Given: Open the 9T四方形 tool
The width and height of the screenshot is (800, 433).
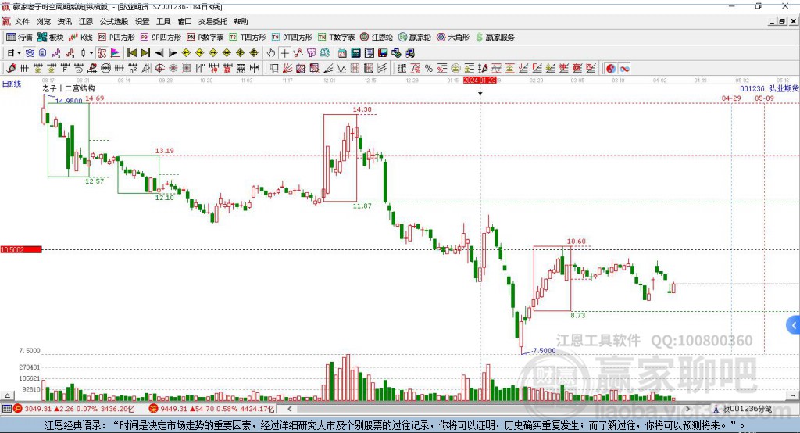Looking at the screenshot, I should (292, 38).
